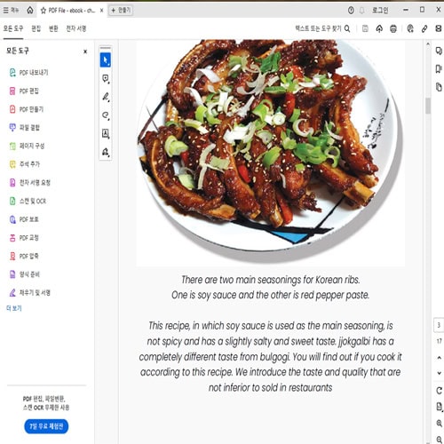Open the '양식 준비' tool
The width and height of the screenshot is (444, 444).
click(25, 274)
